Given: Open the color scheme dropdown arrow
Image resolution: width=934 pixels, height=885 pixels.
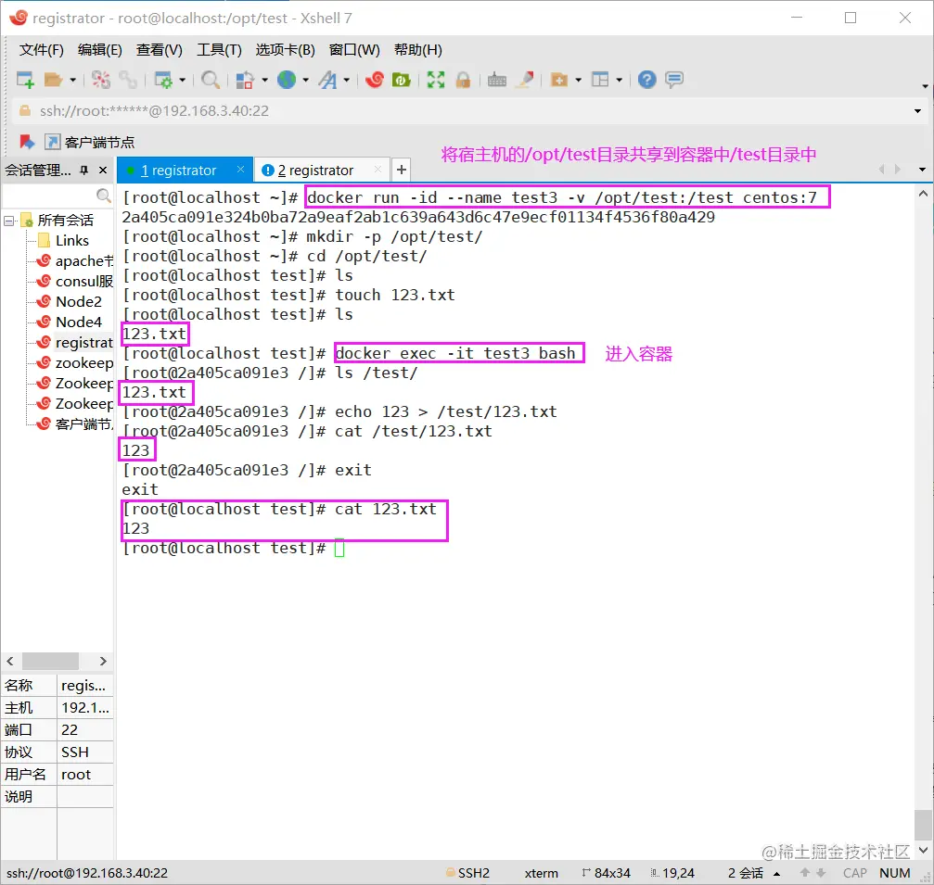Looking at the screenshot, I should click(264, 79).
